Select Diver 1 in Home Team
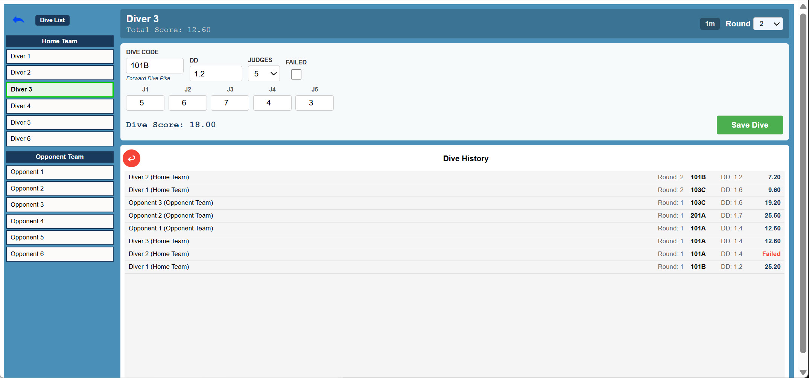Screen dimensions: 809x378 pos(60,56)
